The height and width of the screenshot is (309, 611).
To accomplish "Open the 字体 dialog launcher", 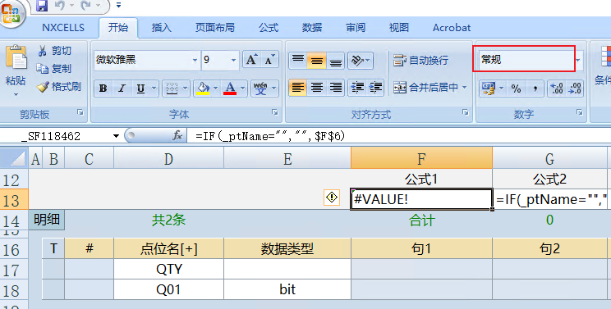I will (275, 112).
